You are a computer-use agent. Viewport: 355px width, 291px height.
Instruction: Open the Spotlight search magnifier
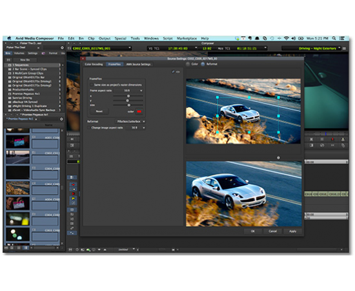click(x=334, y=38)
